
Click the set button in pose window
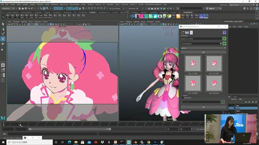point(204,107)
